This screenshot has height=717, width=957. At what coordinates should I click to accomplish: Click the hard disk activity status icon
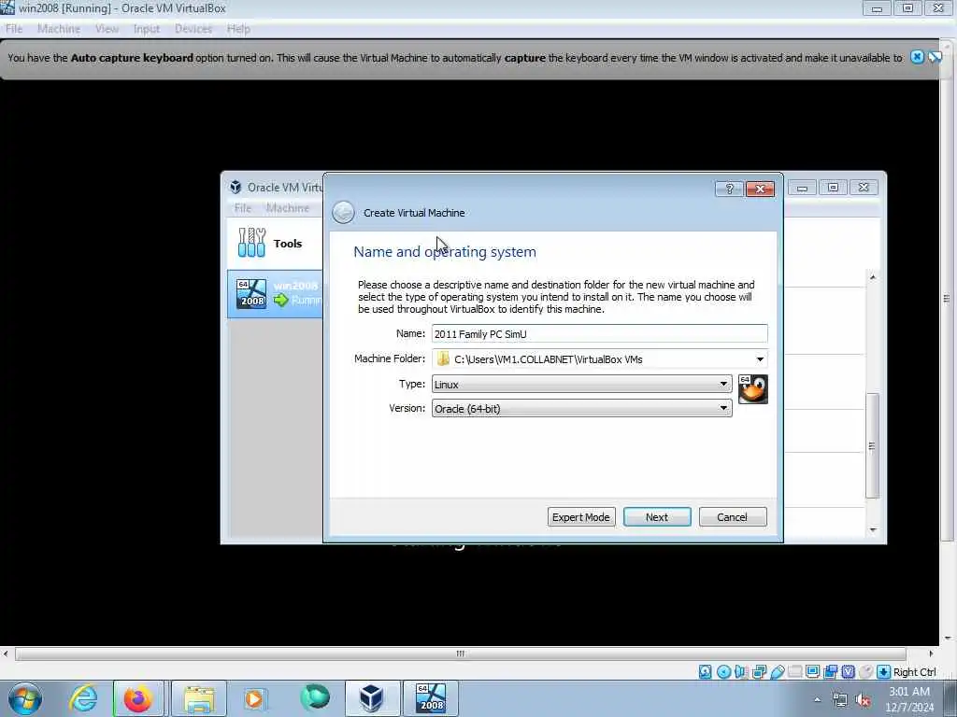tap(705, 672)
